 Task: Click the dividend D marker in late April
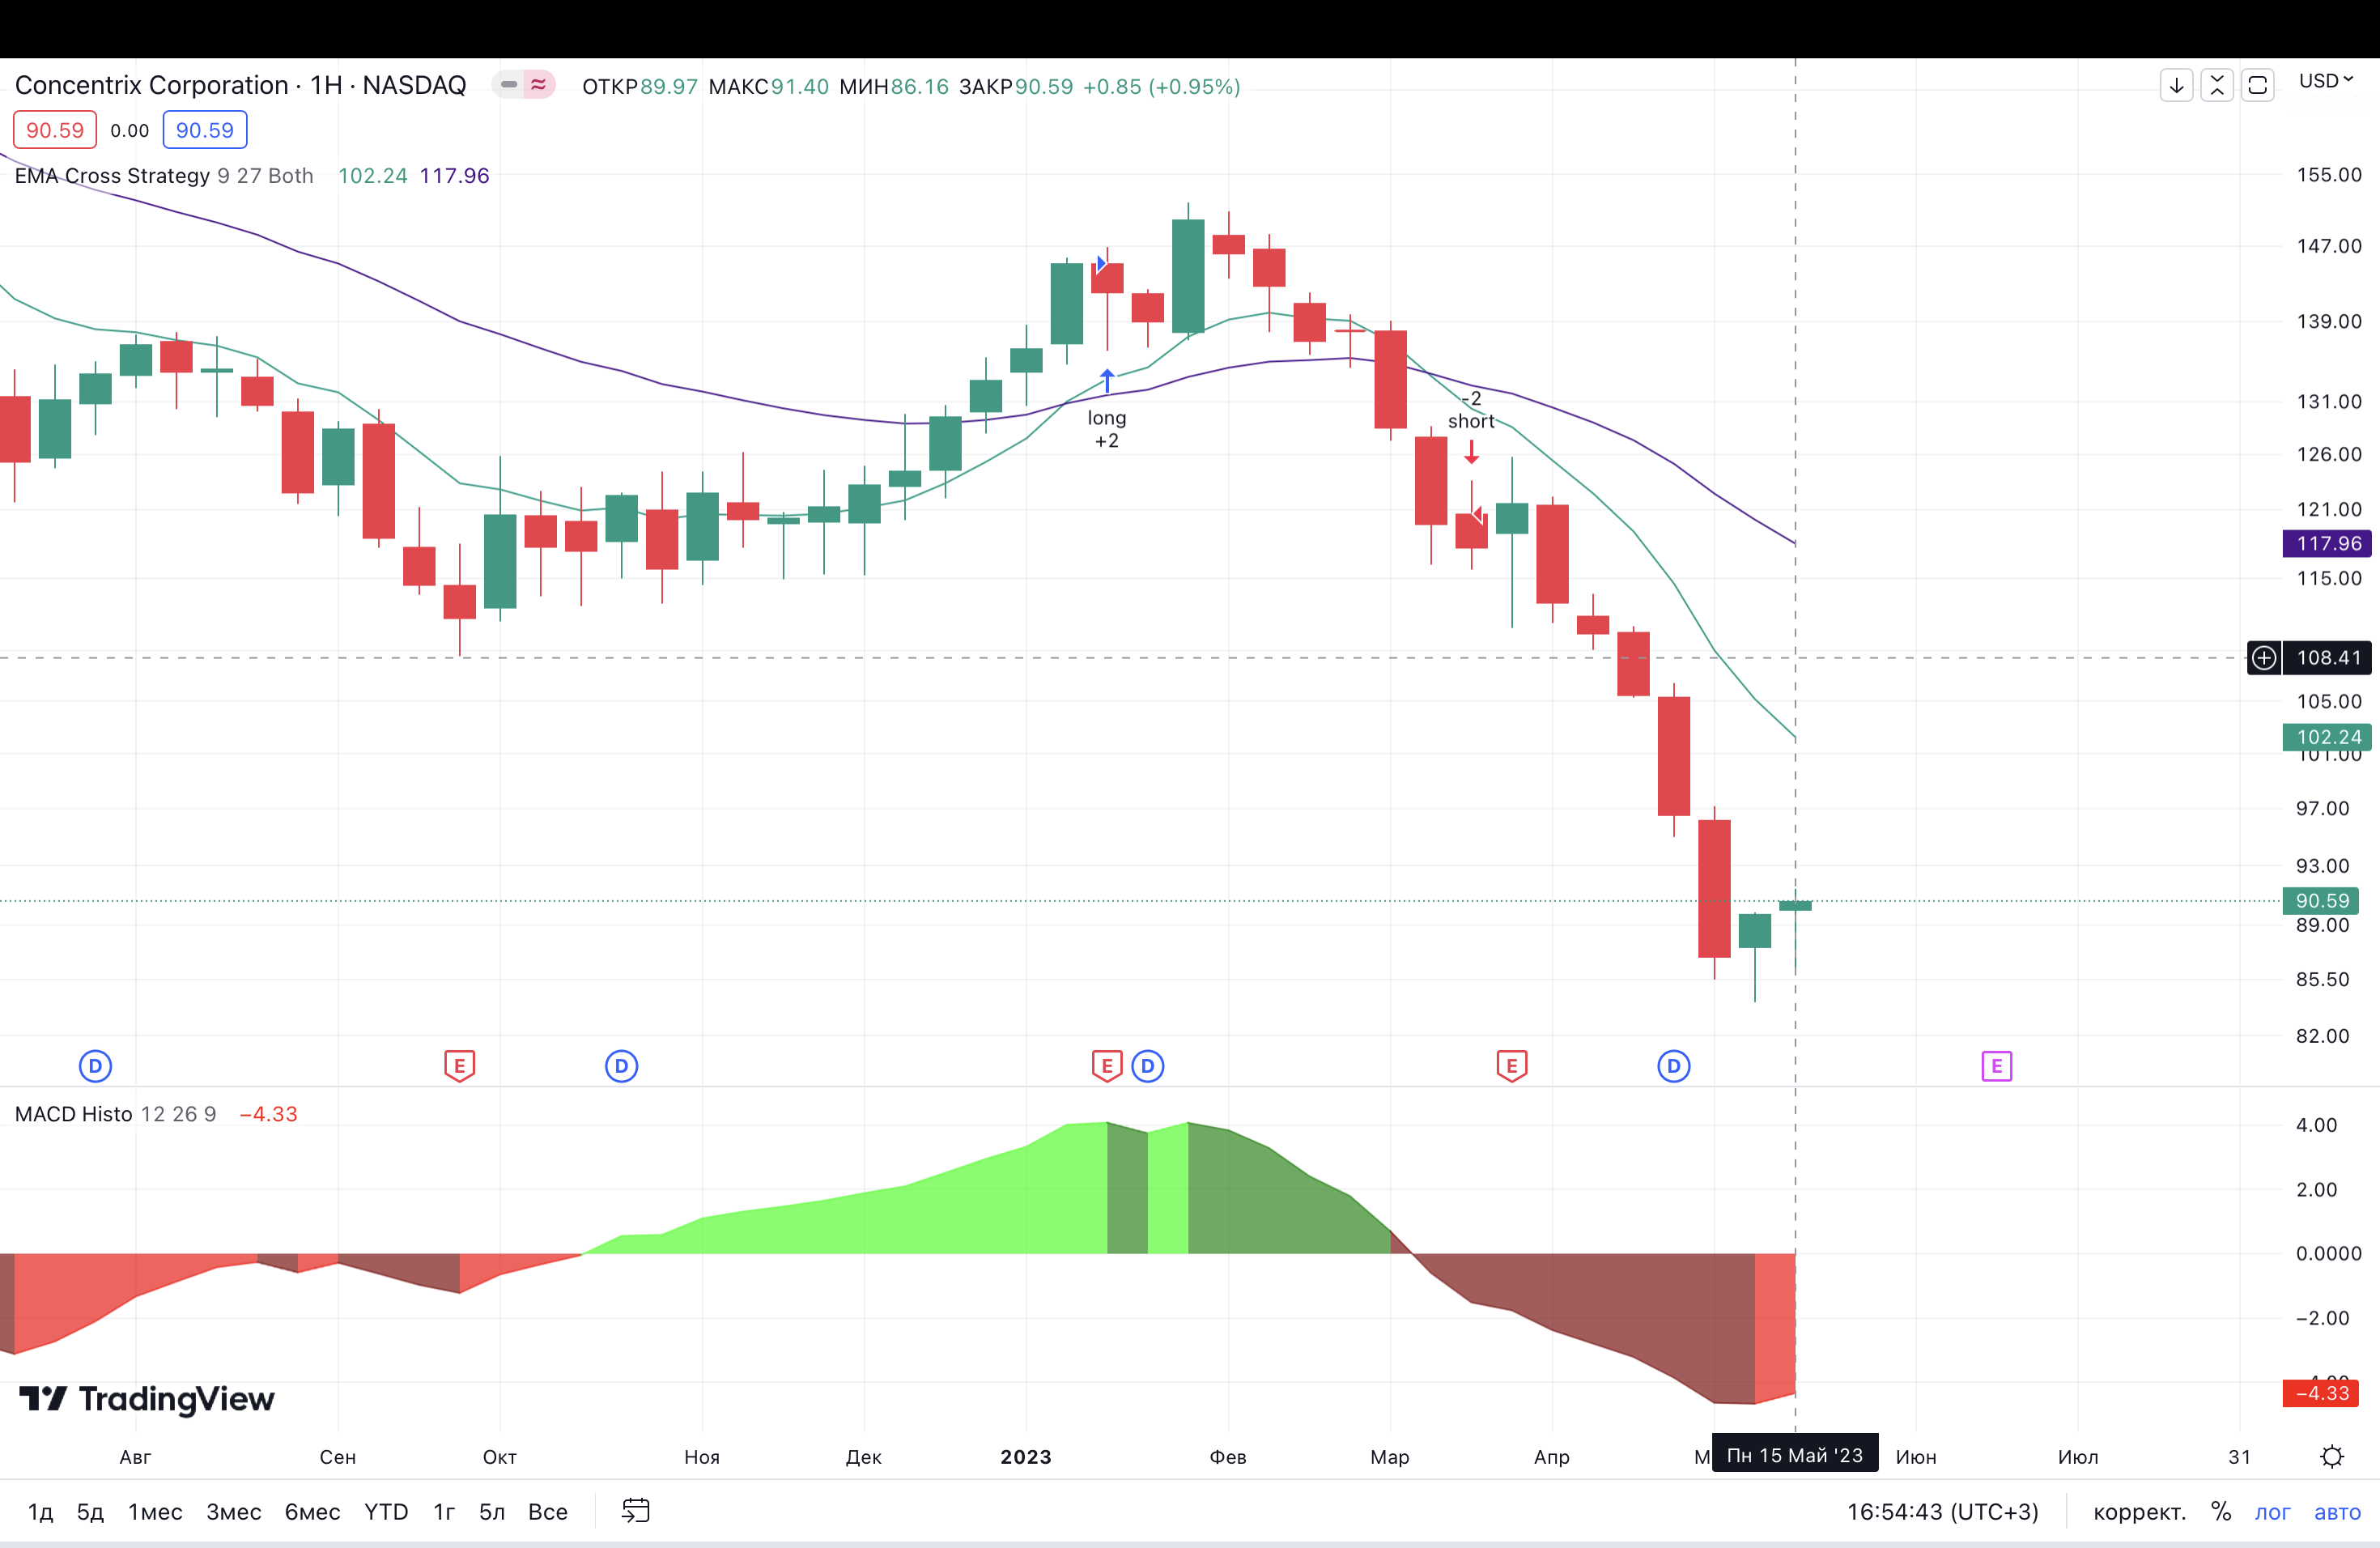[x=1674, y=1066]
